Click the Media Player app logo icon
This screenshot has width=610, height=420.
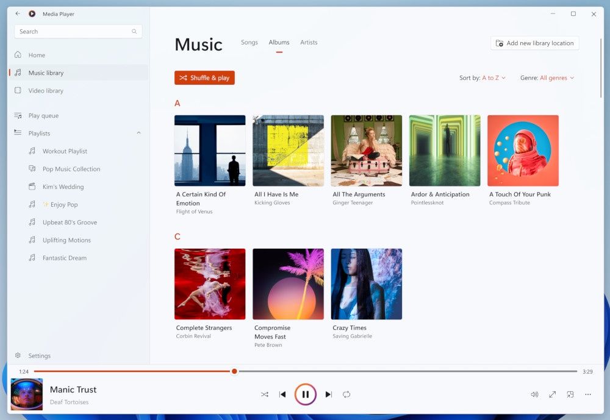(x=32, y=13)
